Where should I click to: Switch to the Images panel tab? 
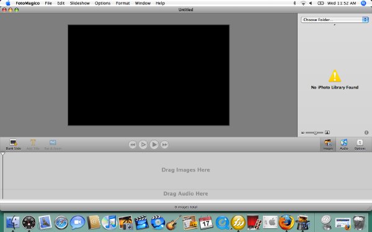point(328,144)
